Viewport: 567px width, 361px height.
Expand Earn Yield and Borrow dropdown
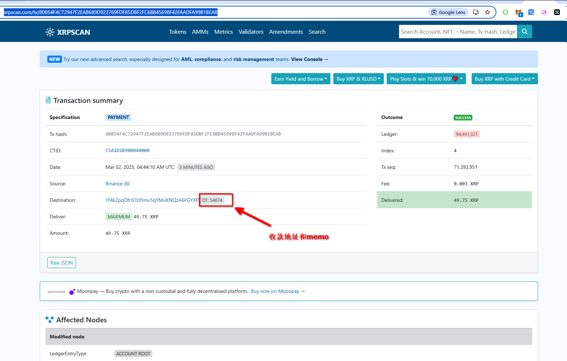pyautogui.click(x=300, y=79)
